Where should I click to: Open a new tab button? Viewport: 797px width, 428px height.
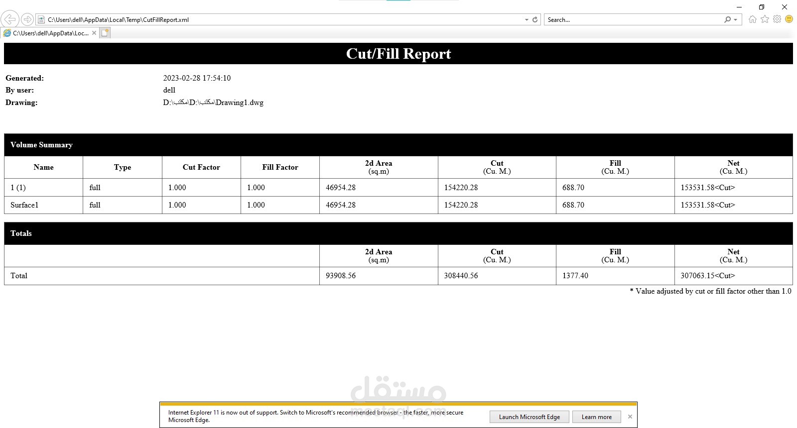(x=105, y=33)
